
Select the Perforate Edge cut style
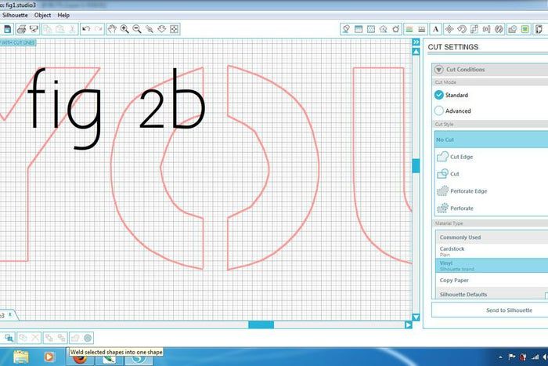467,191
